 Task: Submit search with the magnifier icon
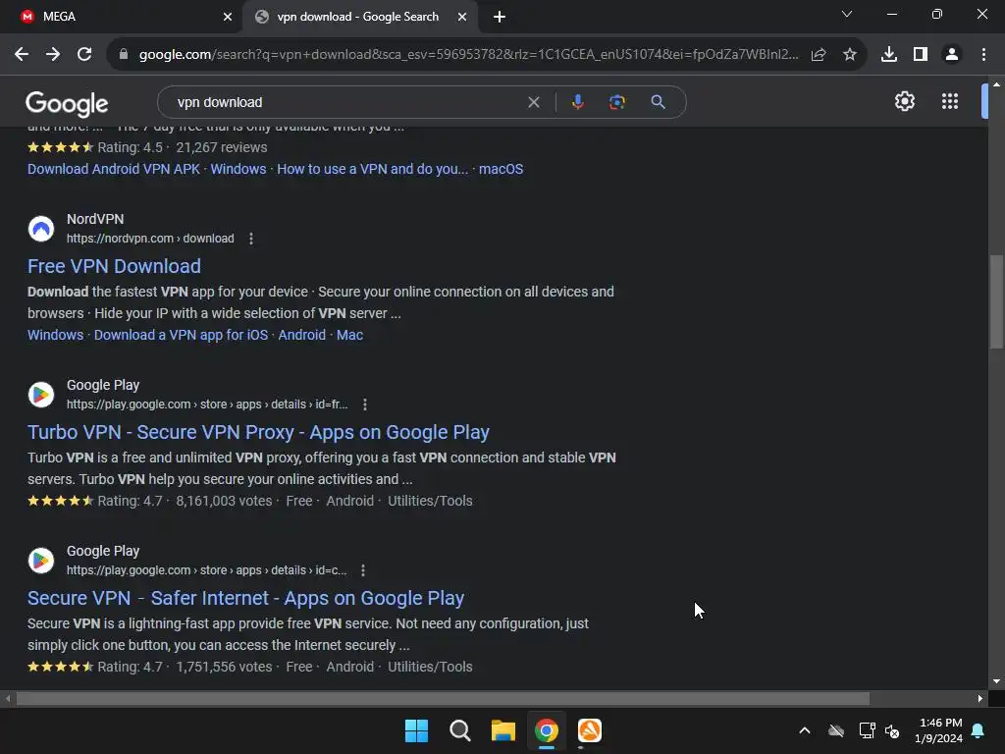tap(658, 102)
